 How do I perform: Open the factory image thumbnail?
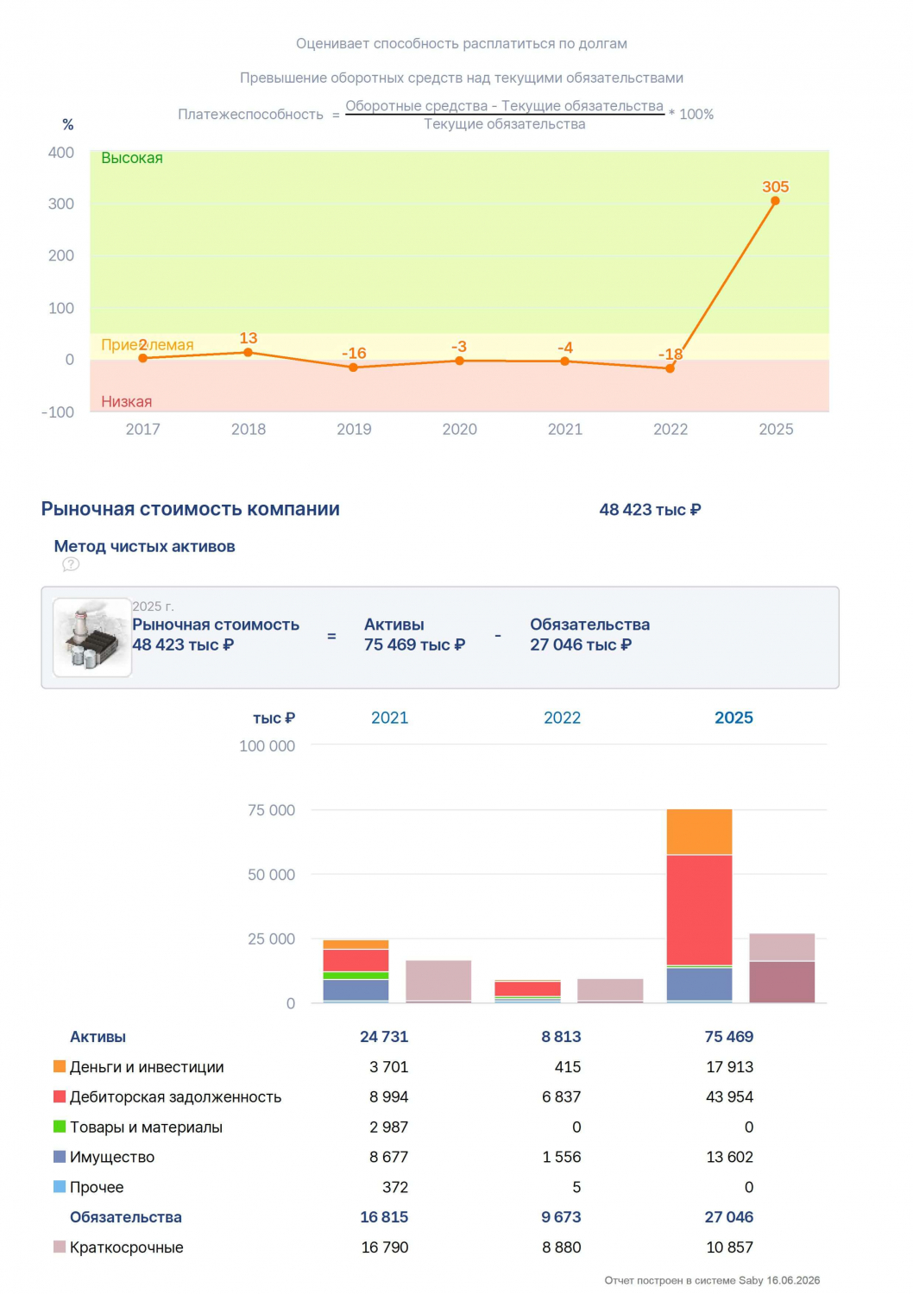(92, 638)
